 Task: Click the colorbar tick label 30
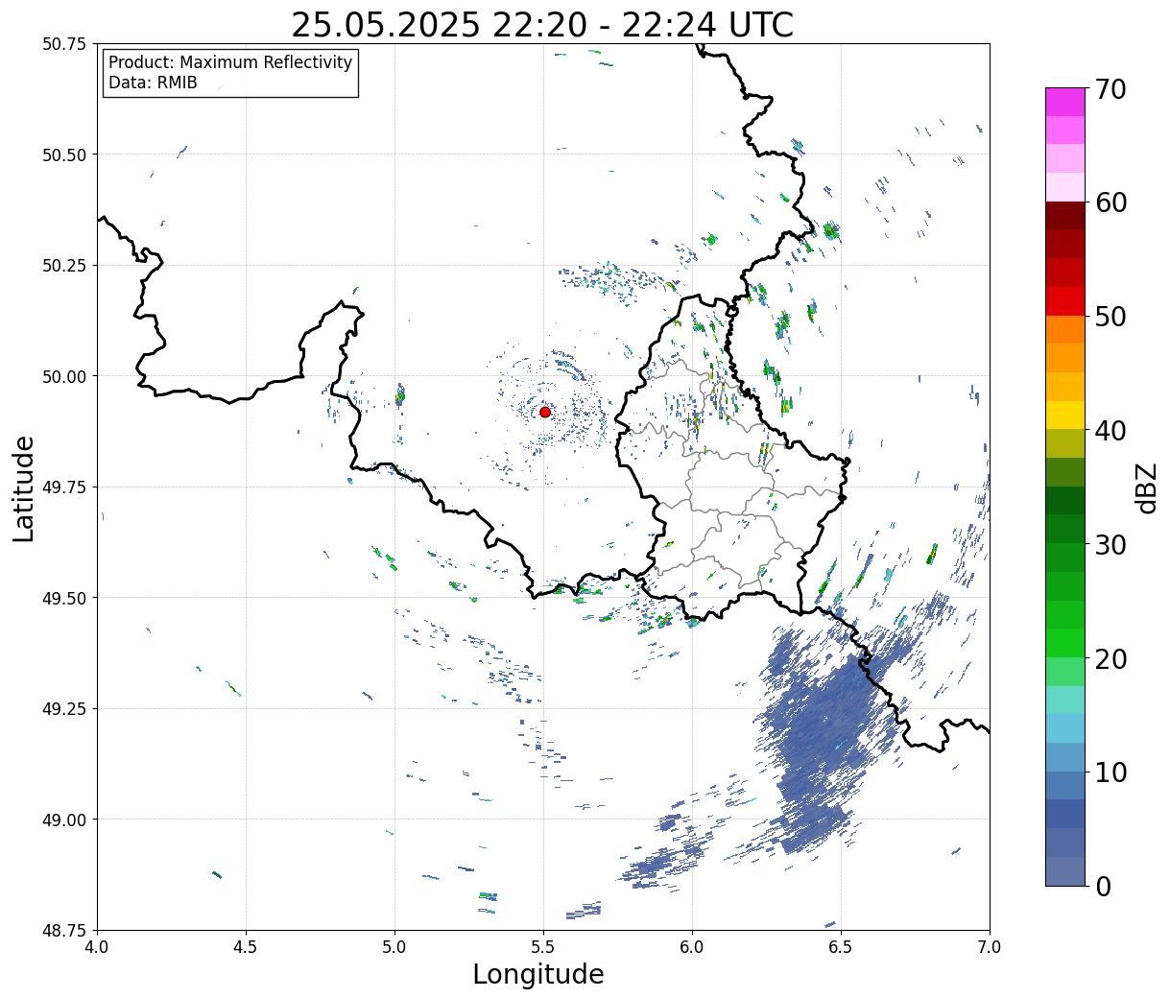click(x=1110, y=545)
